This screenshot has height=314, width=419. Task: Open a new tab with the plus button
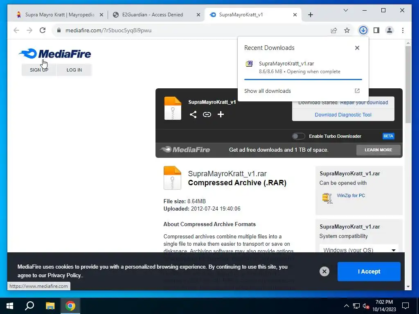coord(310,15)
